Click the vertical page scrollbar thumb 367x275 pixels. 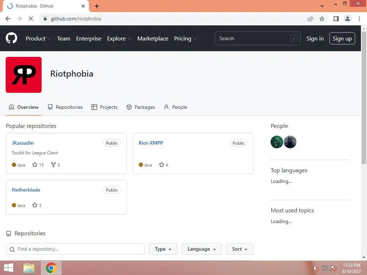click(x=364, y=97)
